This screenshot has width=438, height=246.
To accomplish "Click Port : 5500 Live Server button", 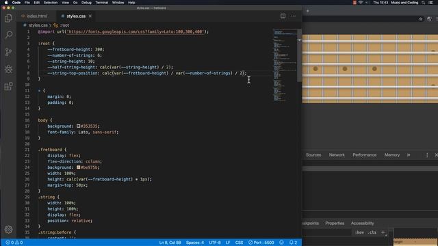I will tap(261, 243).
